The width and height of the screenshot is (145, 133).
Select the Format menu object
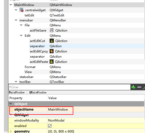30,67
